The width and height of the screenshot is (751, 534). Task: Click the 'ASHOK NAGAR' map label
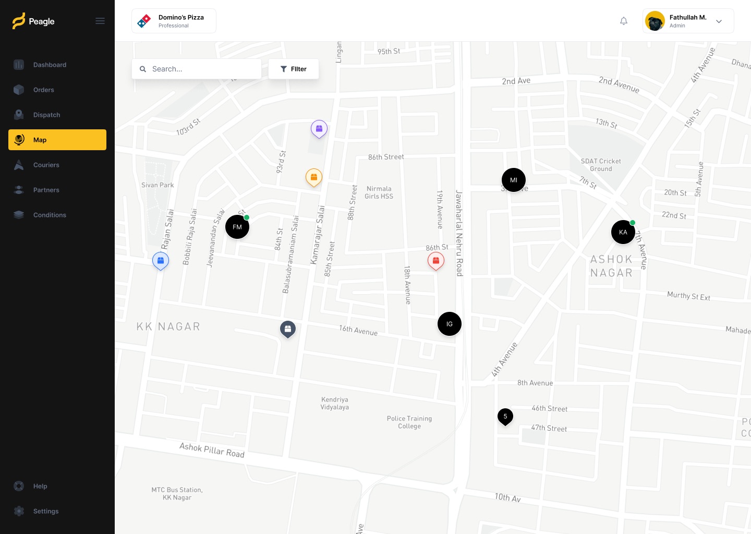(x=612, y=266)
